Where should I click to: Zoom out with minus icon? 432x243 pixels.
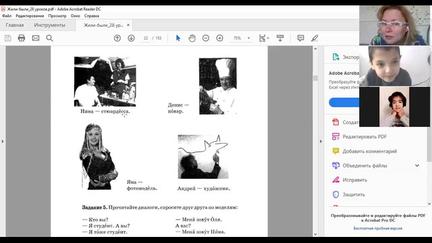(206, 38)
